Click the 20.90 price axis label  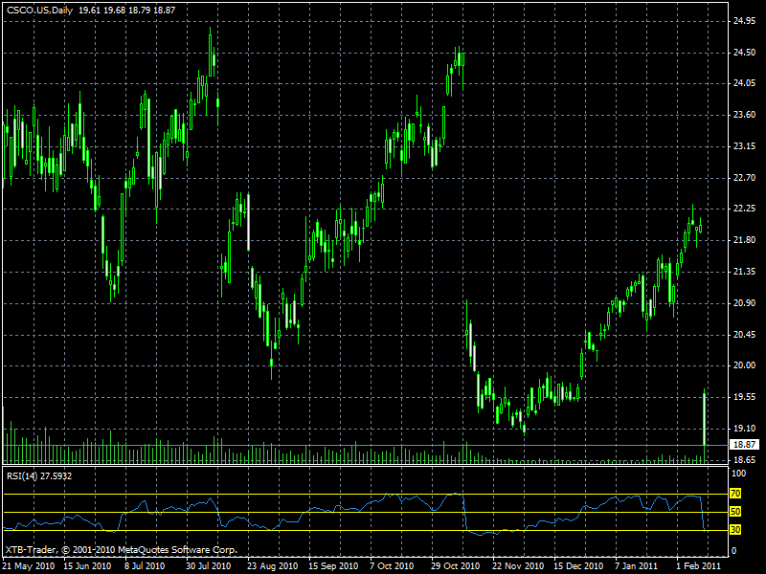745,303
